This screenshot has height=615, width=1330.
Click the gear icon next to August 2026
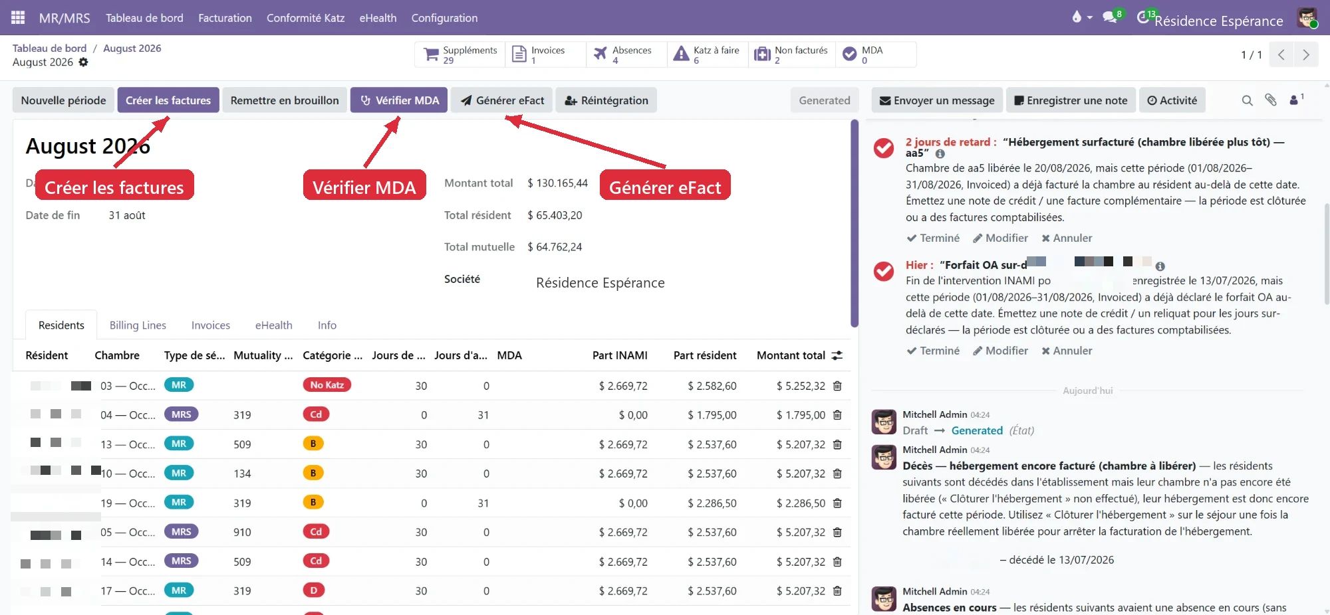83,62
